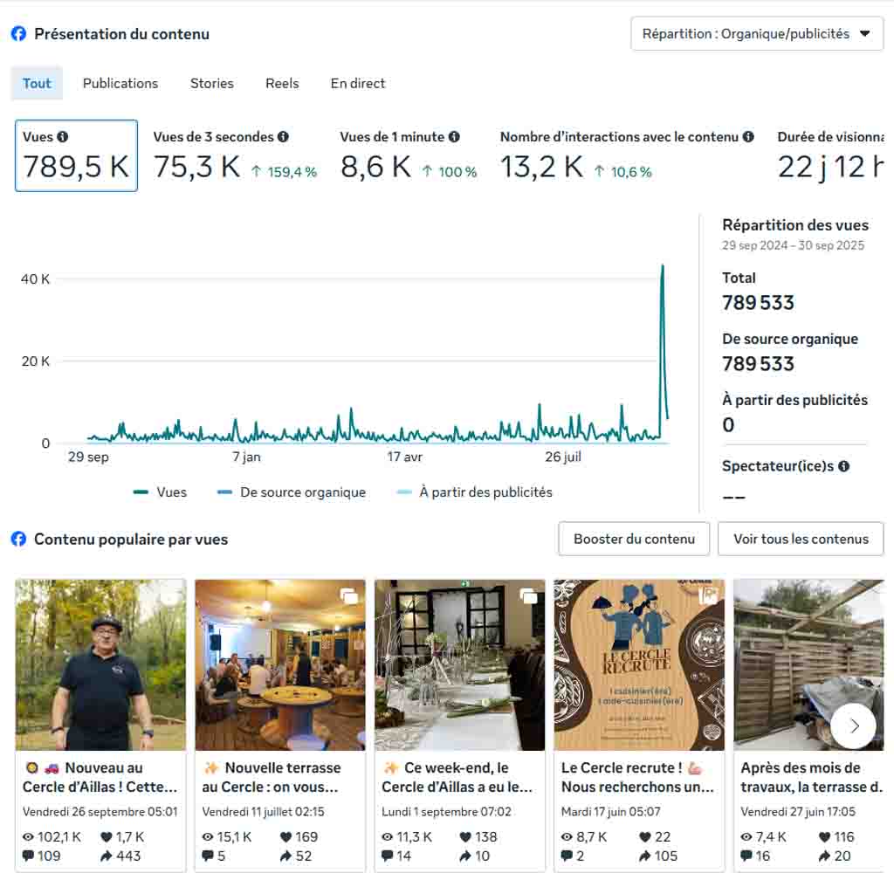The image size is (894, 894).
Task: Click the eye icon showing 8,7 K
Action: point(567,837)
